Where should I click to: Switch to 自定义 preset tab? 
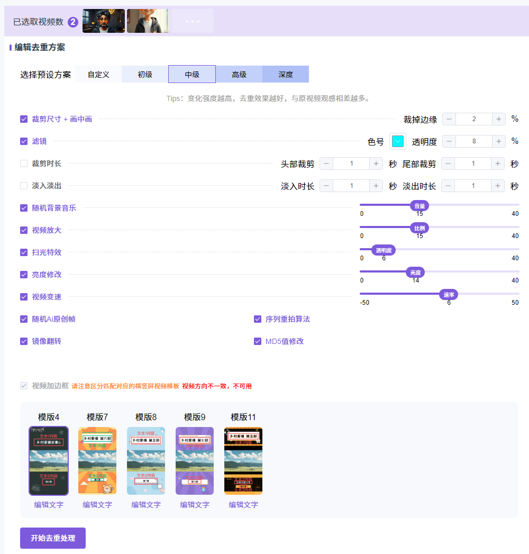click(x=98, y=75)
